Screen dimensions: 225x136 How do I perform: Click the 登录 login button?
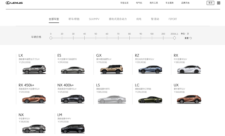(x=210, y=3)
